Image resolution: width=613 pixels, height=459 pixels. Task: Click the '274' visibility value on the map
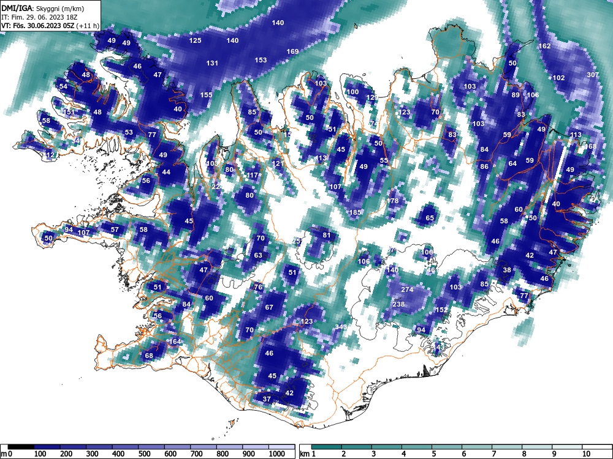click(408, 289)
